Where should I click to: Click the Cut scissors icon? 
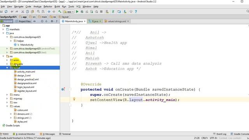pyautogui.click(x=23, y=12)
